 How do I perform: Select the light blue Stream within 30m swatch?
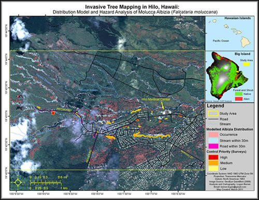(213, 140)
